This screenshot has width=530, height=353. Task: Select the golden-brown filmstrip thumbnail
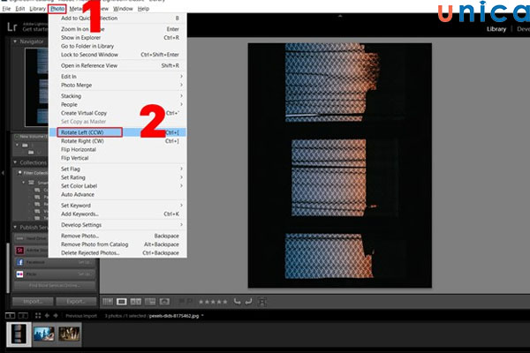click(x=69, y=334)
